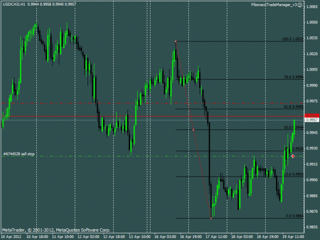Screen dimensions: 320x240
Task: Click time axis label 12 Apr 18:00
Action: 114,237
